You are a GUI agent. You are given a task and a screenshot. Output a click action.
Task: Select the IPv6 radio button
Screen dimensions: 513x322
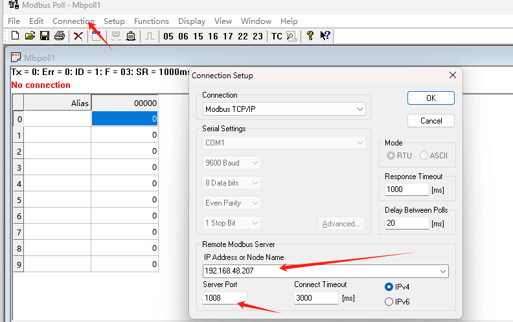click(389, 301)
